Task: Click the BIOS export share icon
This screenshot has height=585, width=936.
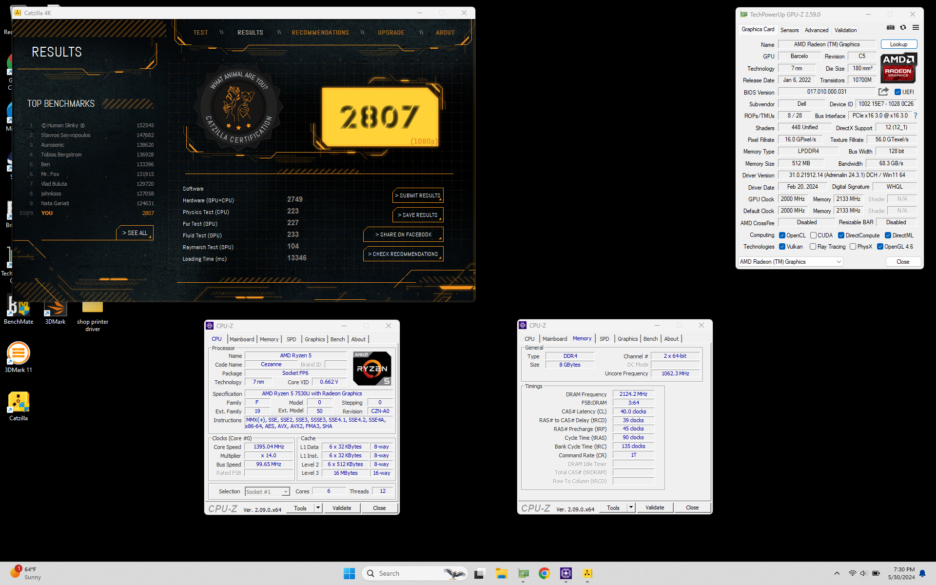Action: point(883,92)
